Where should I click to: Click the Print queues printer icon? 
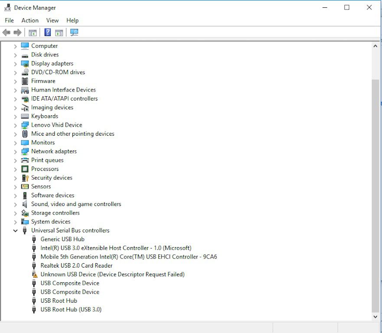point(25,160)
